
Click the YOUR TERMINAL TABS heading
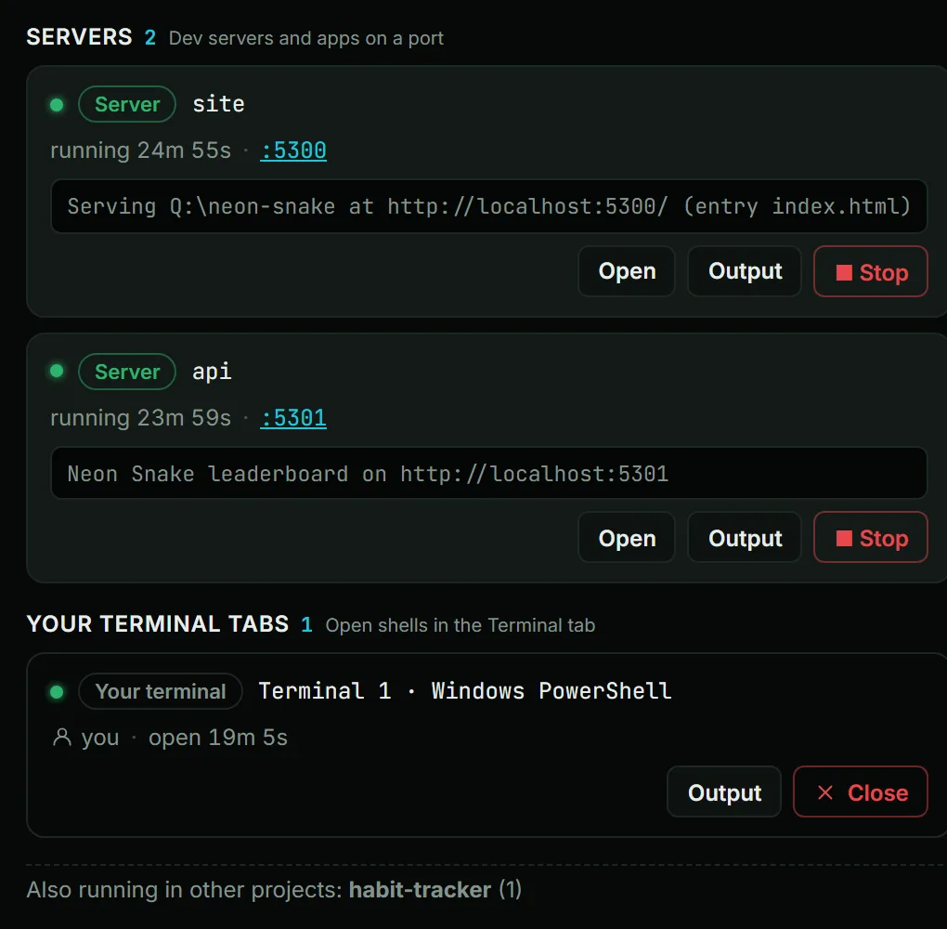pyautogui.click(x=158, y=624)
